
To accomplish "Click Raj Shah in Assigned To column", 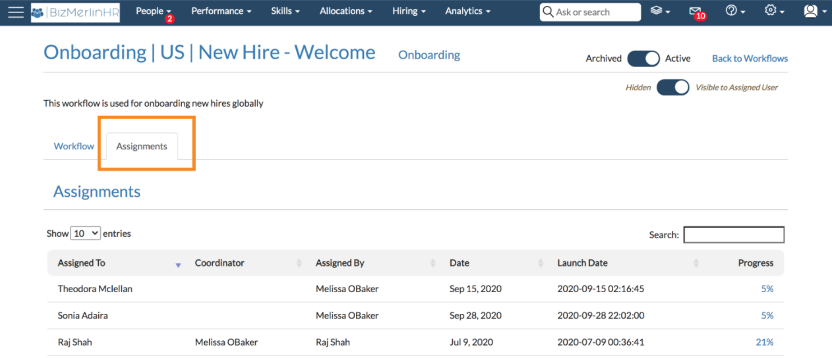I will pyautogui.click(x=76, y=342).
